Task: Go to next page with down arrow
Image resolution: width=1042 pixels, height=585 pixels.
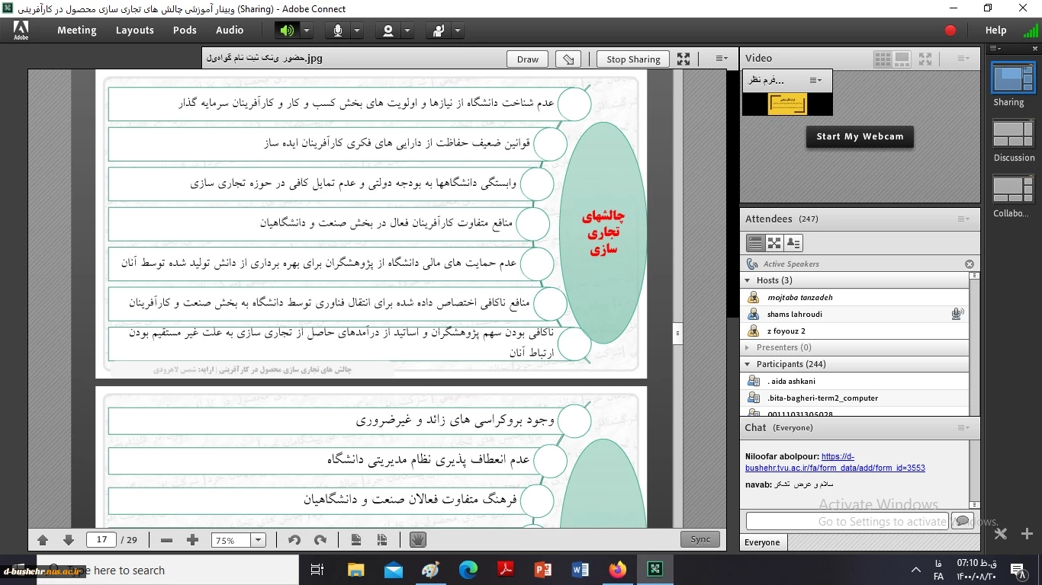Action: (x=68, y=540)
